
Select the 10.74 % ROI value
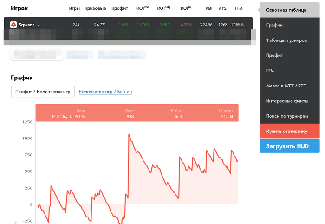click(x=143, y=25)
